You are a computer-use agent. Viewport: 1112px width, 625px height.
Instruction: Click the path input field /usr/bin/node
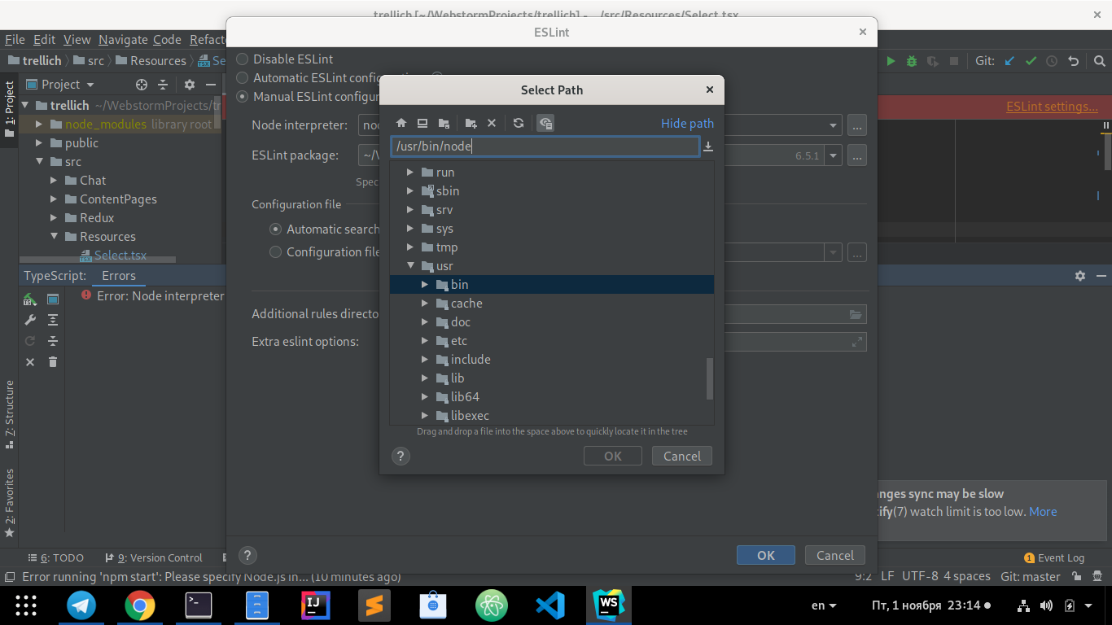point(545,146)
